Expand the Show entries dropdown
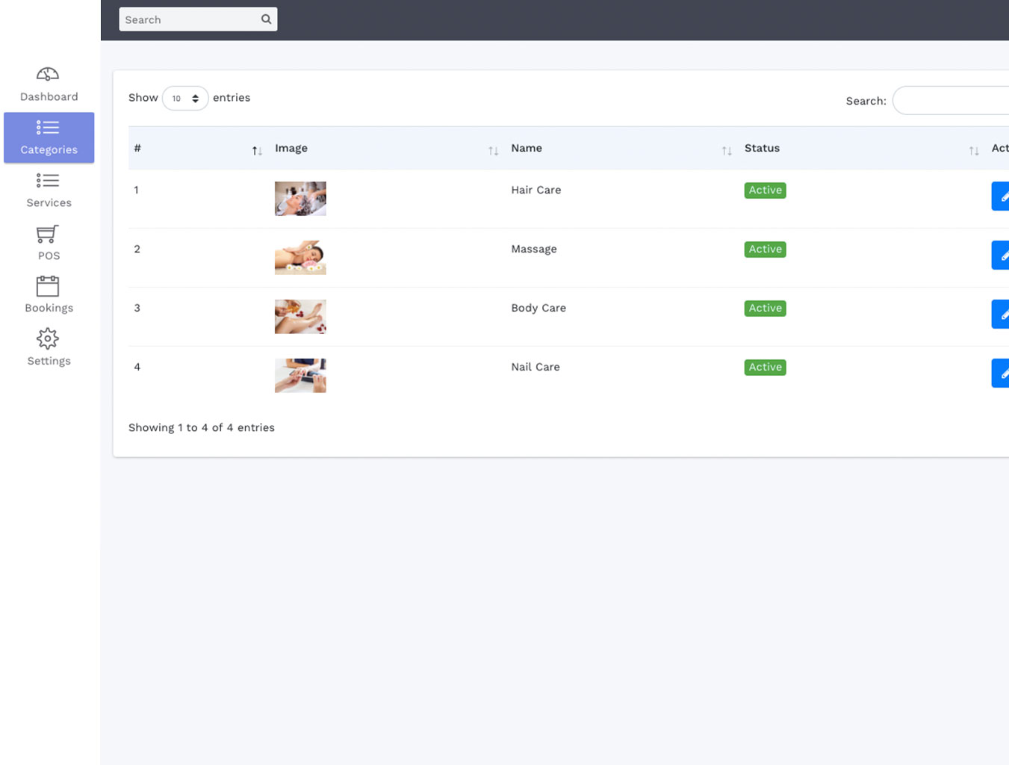The image size is (1009, 765). click(x=185, y=99)
